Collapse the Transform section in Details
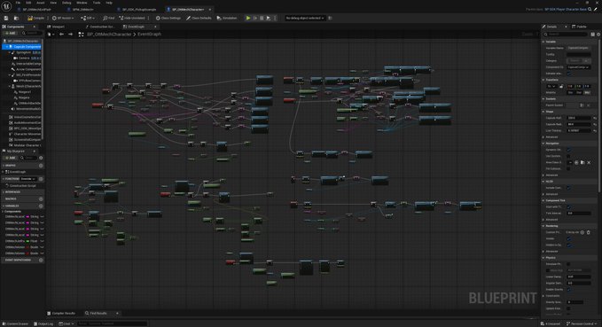Image resolution: width=602 pixels, height=327 pixels. (x=543, y=80)
